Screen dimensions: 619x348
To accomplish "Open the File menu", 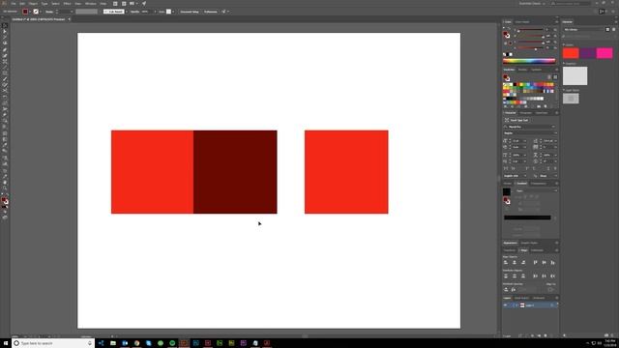I will (x=14, y=4).
